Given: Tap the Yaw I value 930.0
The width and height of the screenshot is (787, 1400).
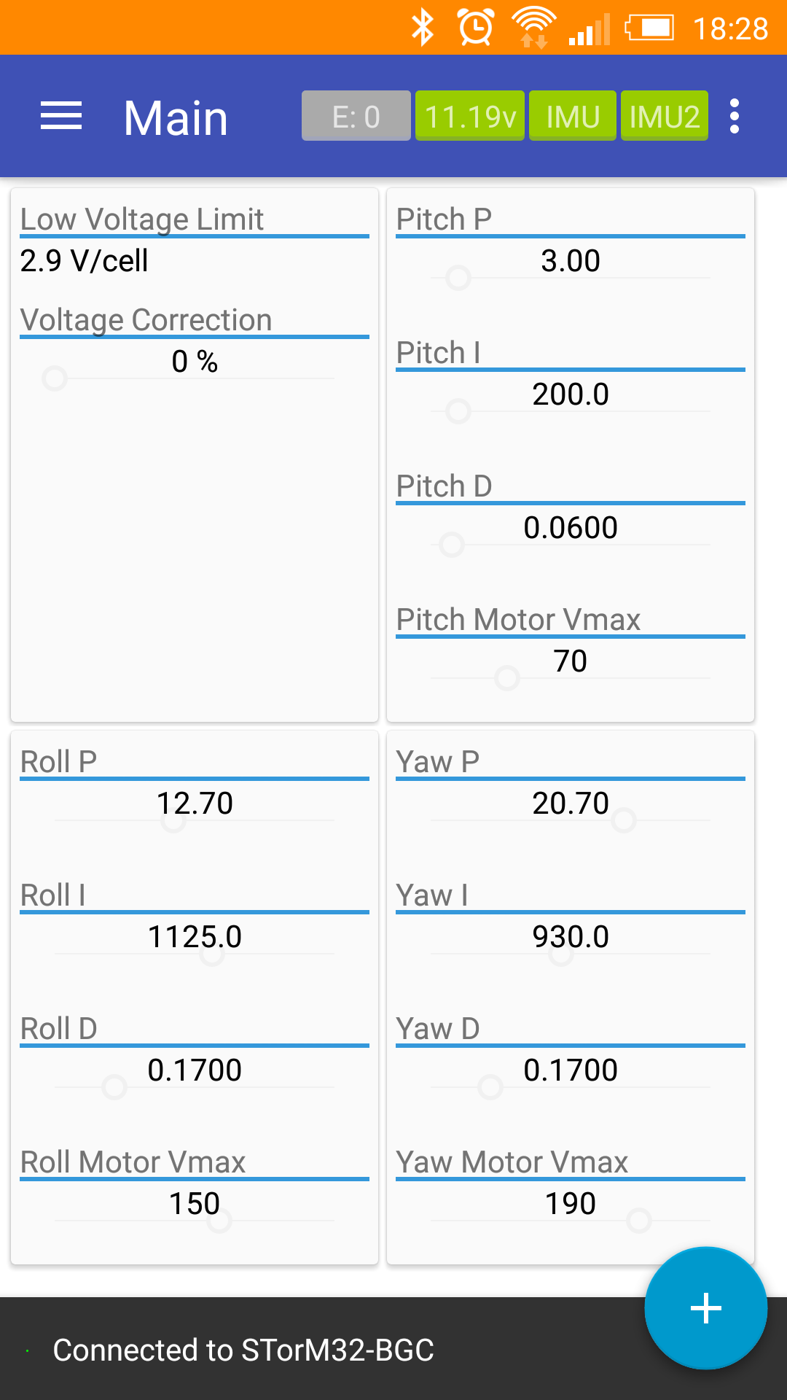Looking at the screenshot, I should [571, 937].
